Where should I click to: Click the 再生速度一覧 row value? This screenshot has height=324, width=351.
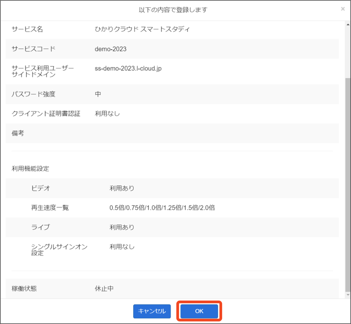point(162,208)
